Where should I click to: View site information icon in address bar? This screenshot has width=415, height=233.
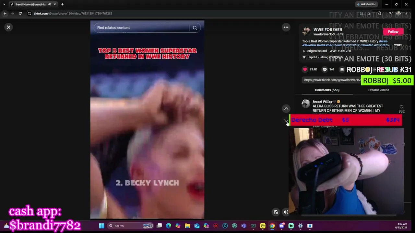click(x=30, y=14)
